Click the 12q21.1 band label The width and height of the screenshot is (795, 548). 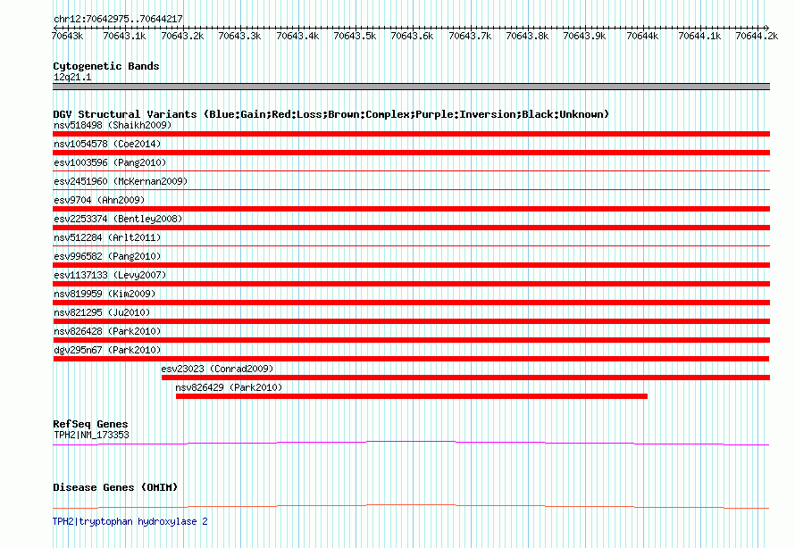(x=72, y=77)
